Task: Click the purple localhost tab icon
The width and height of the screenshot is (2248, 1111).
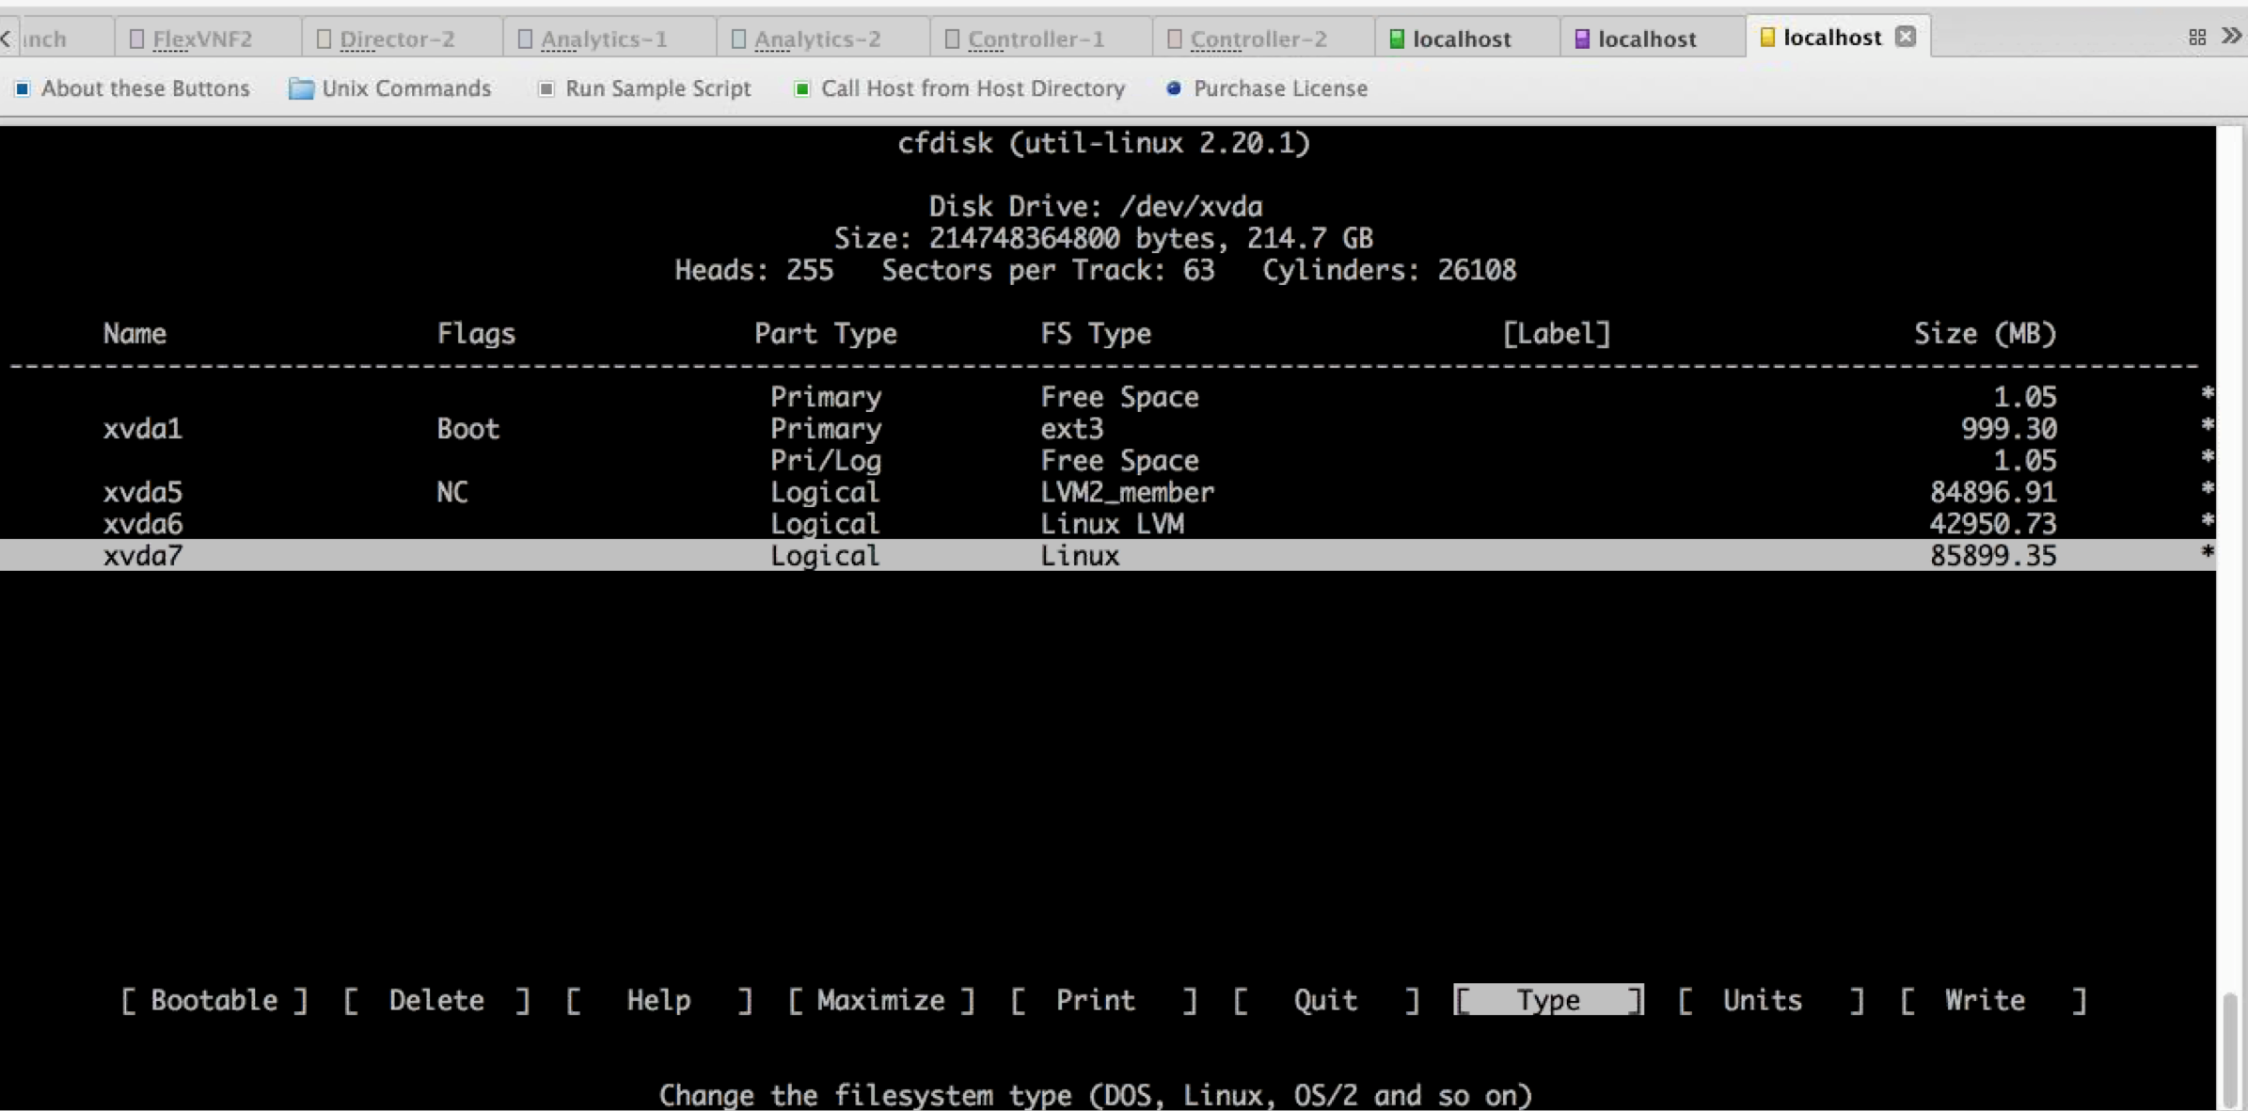Action: tap(1582, 39)
